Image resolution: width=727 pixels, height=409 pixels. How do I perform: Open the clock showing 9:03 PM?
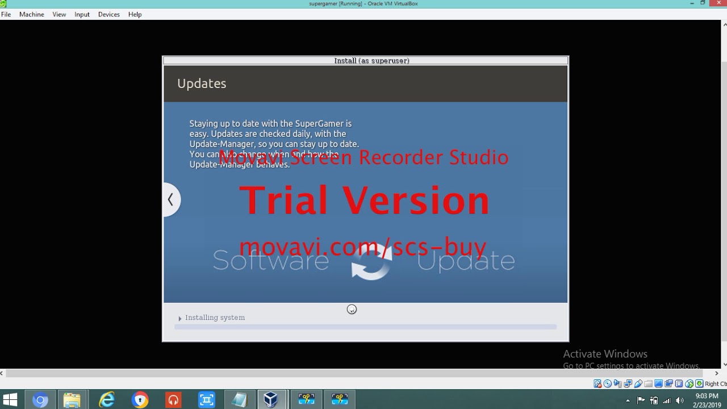tap(707, 400)
